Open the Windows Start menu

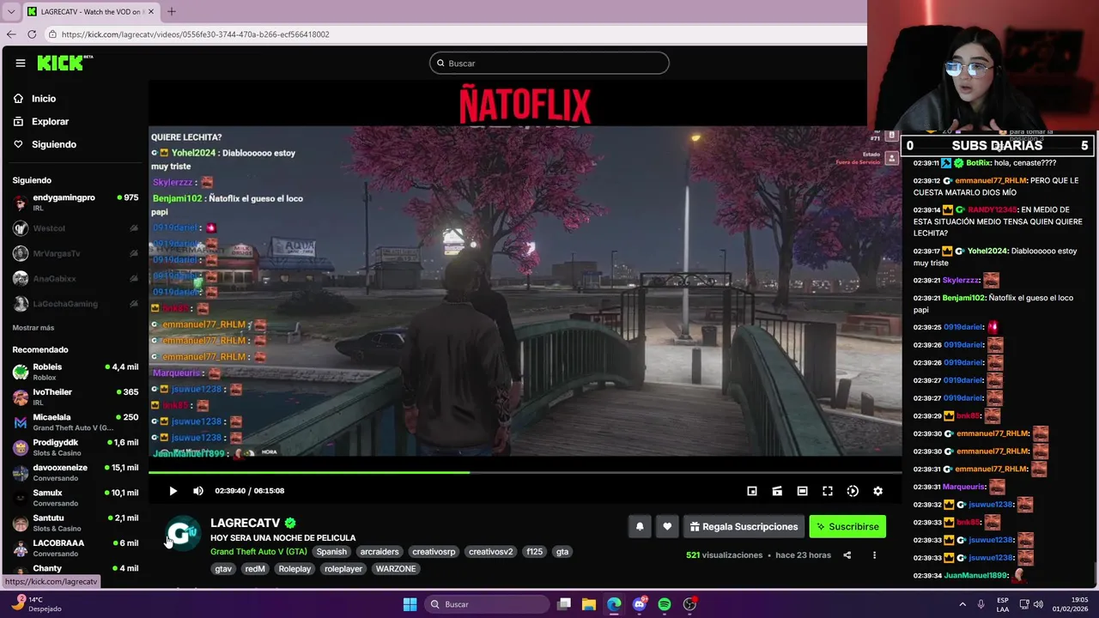[410, 604]
